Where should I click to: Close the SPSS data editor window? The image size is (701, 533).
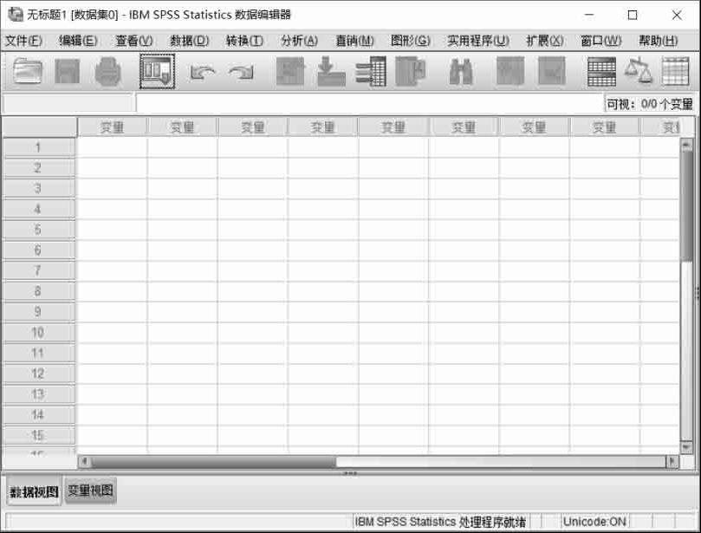coord(677,15)
